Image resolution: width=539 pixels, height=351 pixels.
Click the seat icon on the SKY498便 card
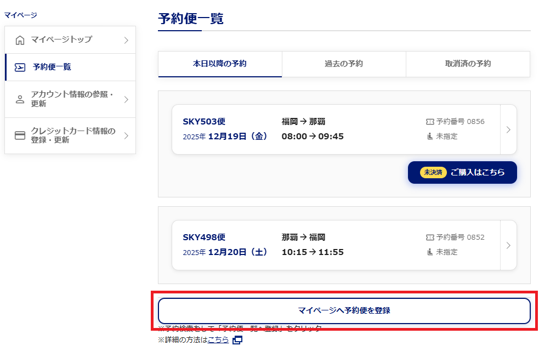click(x=430, y=252)
